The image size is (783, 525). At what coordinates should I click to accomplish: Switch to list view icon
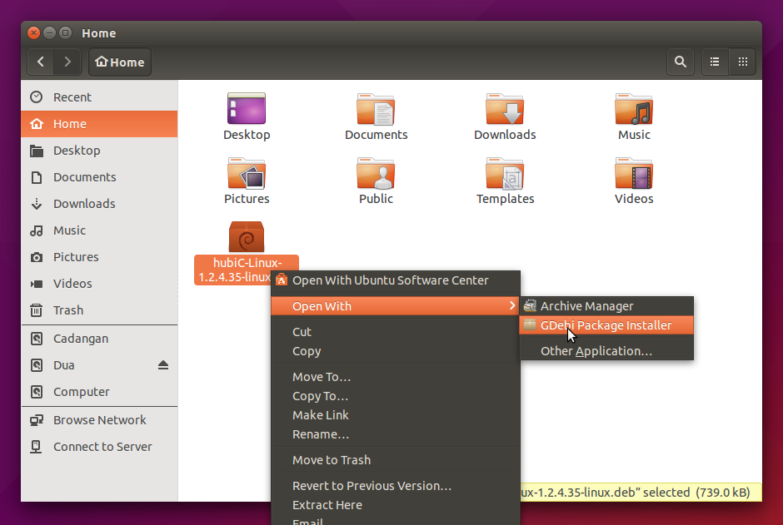click(715, 62)
